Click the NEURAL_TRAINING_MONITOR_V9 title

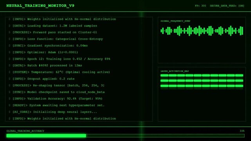pyautogui.click(x=40, y=6)
